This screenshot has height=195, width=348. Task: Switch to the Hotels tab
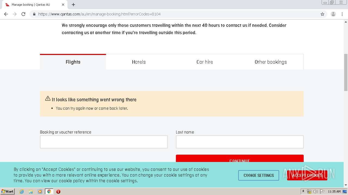point(139,62)
